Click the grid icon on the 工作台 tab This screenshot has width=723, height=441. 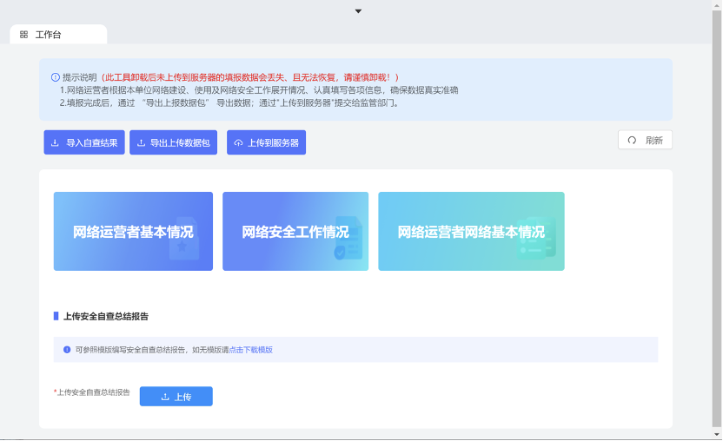24,35
